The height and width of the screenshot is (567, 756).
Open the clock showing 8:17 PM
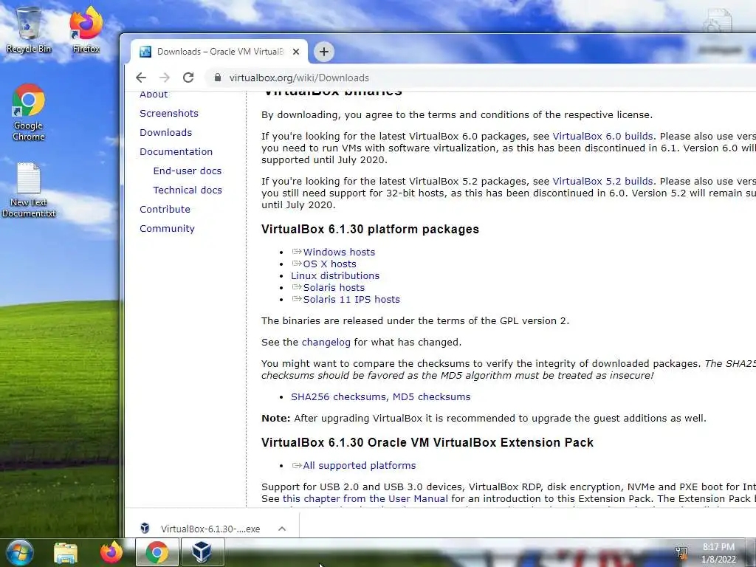click(718, 553)
